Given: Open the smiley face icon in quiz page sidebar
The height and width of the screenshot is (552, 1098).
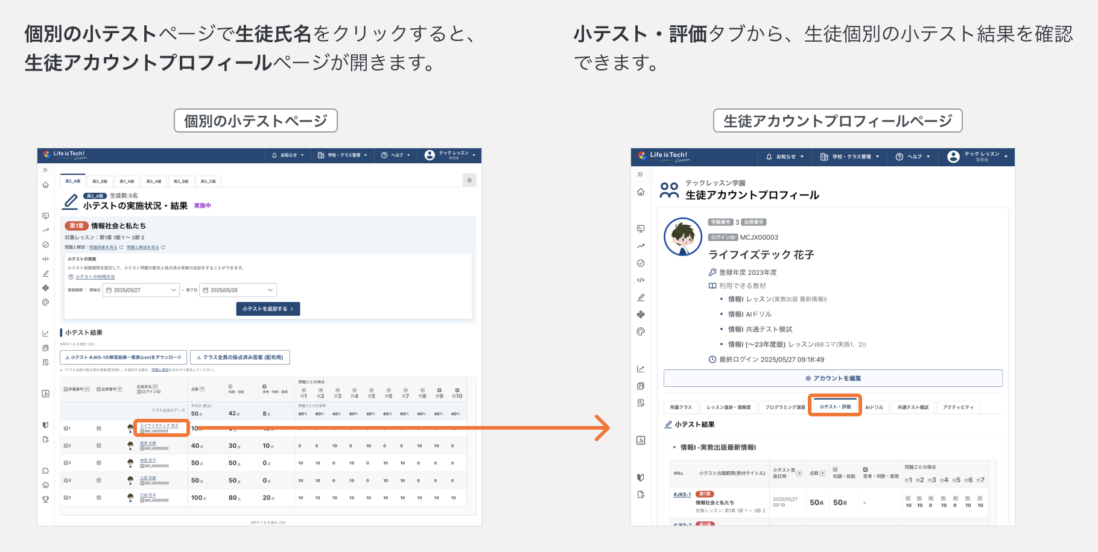Looking at the screenshot, I should 45,485.
